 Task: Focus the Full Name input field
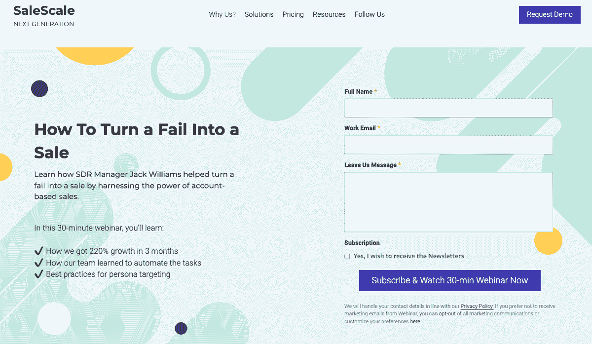tap(448, 108)
